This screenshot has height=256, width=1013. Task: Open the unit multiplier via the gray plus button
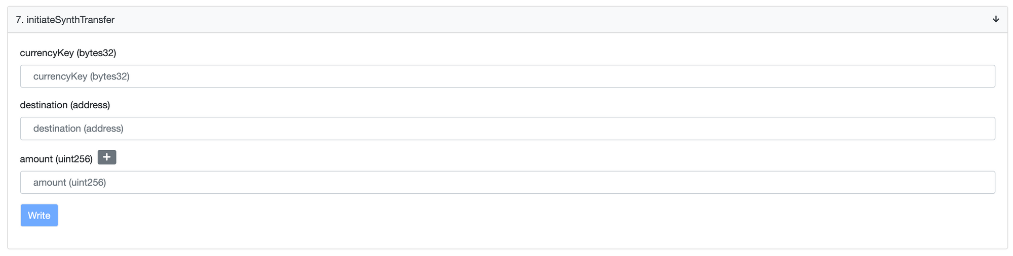[107, 157]
